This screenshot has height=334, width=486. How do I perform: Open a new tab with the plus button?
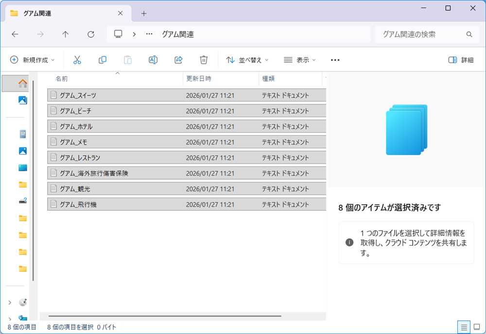tap(143, 14)
